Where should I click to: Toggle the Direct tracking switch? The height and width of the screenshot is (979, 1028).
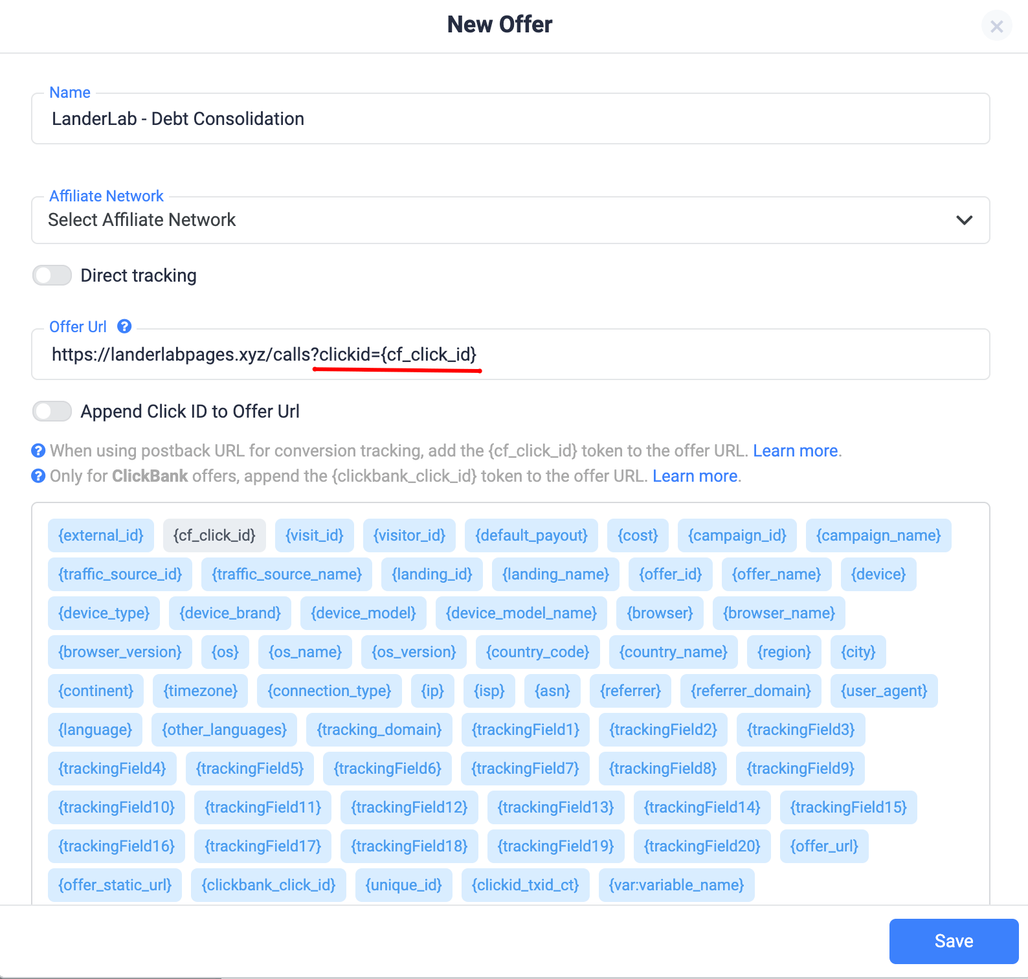click(x=52, y=275)
